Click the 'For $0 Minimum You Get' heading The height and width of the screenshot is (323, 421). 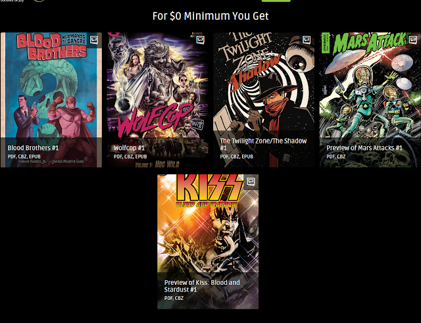coord(210,16)
